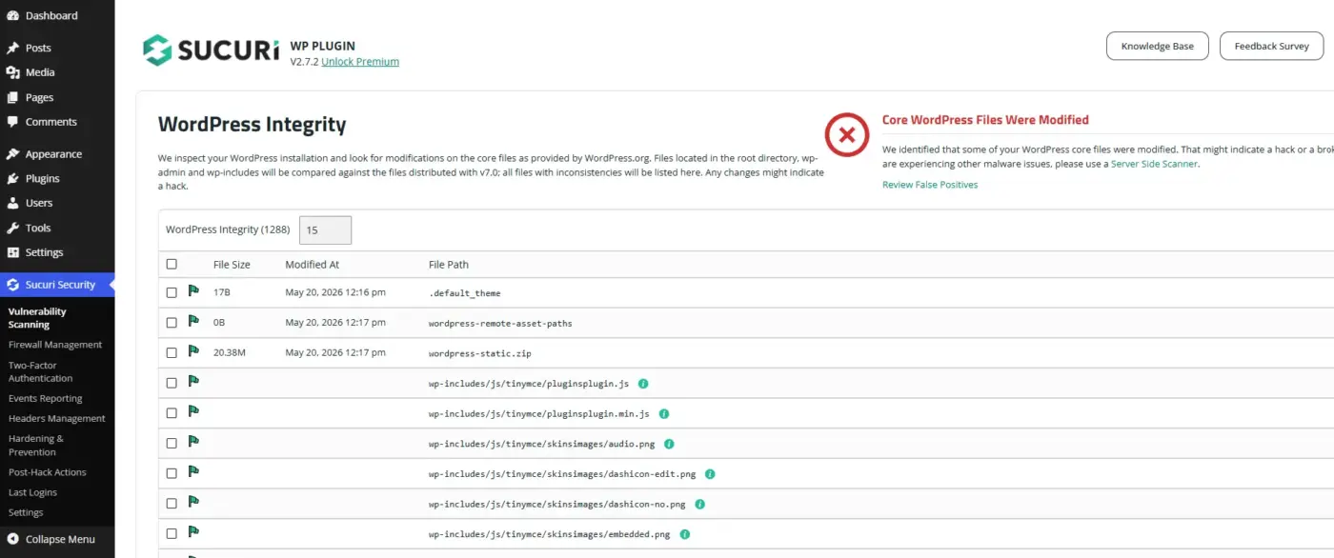
Task: Click the WordPress Integrity heading
Action: (252, 125)
